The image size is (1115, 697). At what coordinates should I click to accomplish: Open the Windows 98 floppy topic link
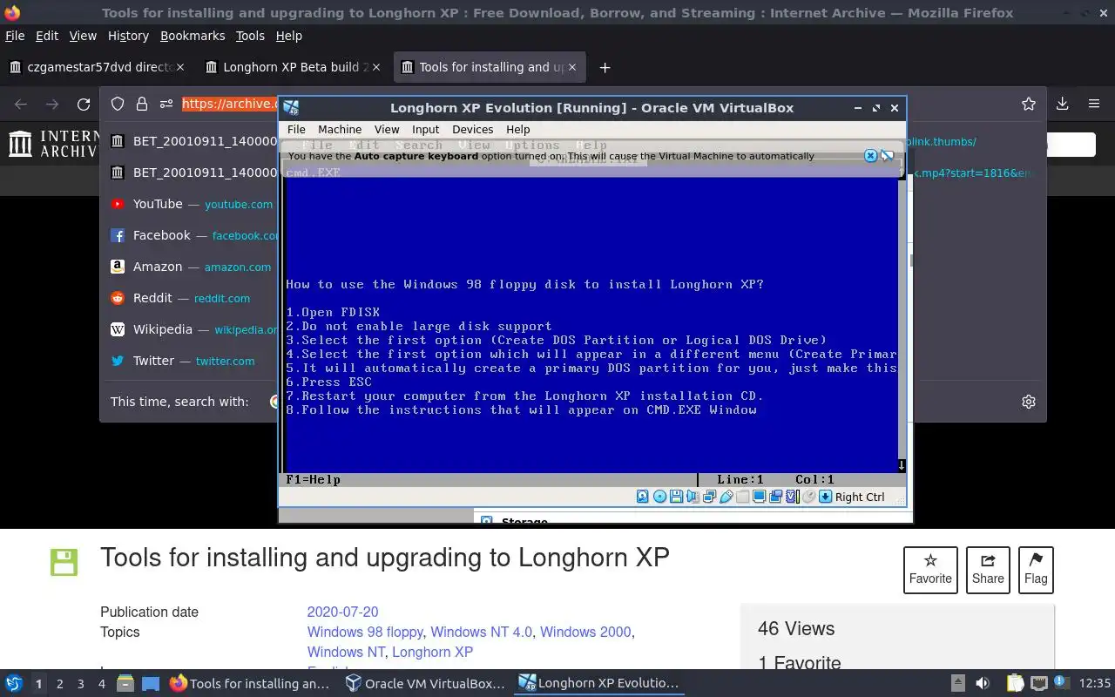pos(365,632)
